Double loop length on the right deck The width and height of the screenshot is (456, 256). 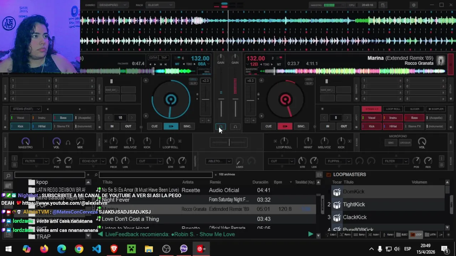point(347,118)
